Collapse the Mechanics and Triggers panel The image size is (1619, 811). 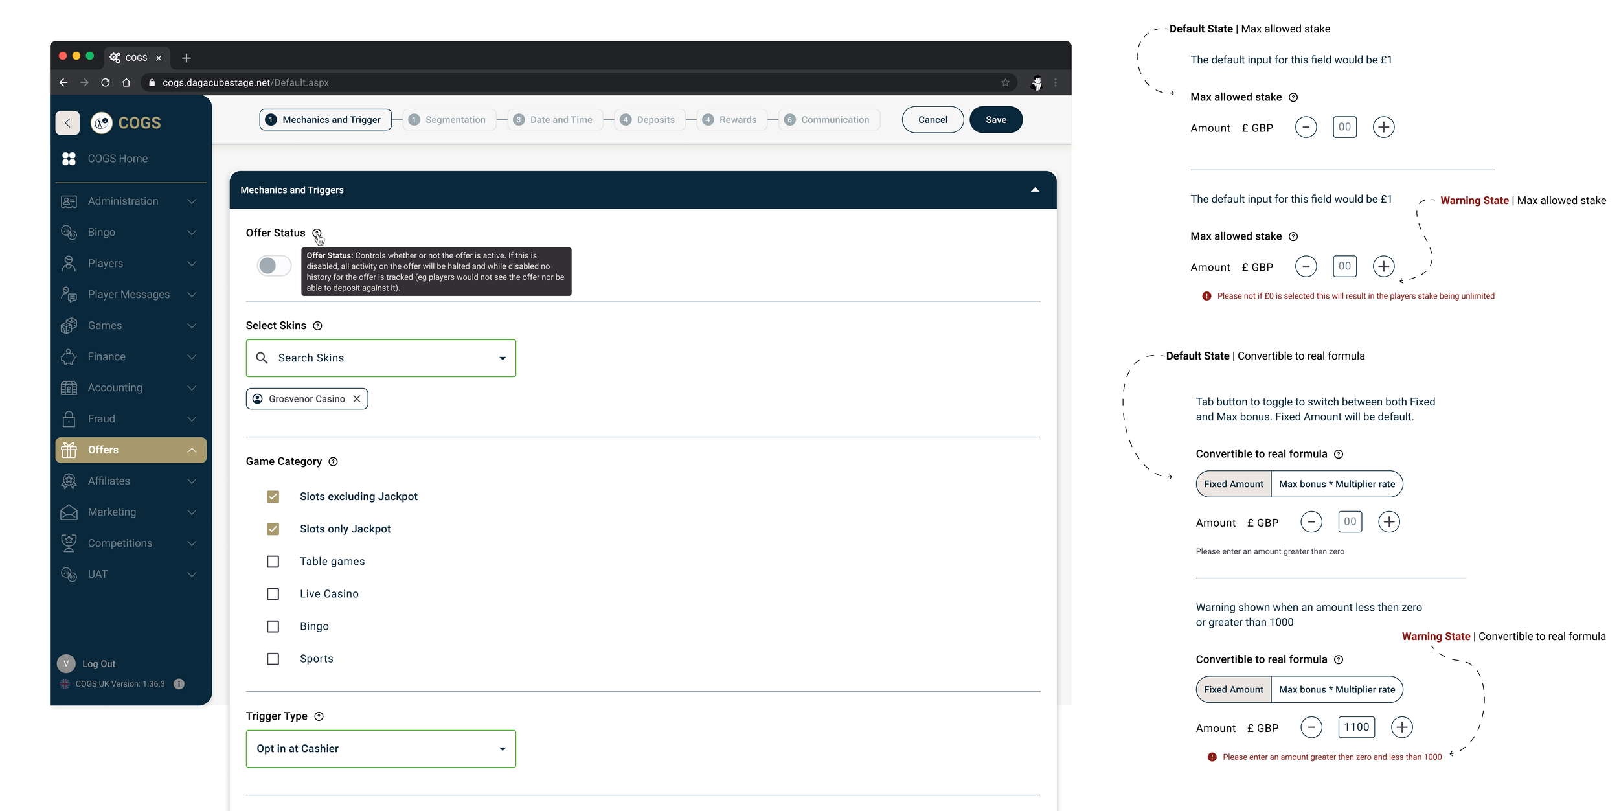point(1034,190)
